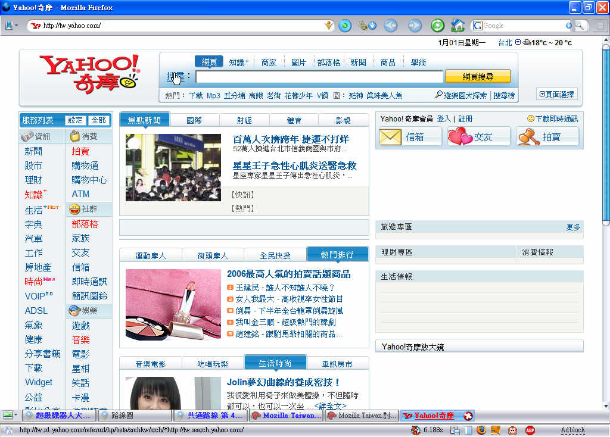Click the 設定 button in service list
The image size is (610, 437).
tap(76, 120)
